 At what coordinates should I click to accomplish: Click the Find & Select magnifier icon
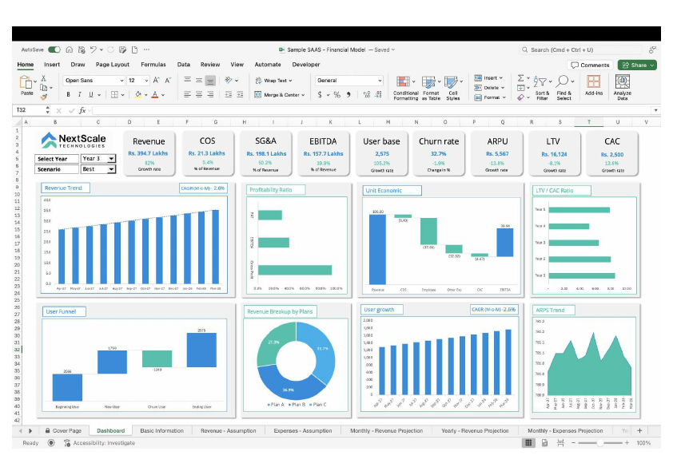[562, 81]
